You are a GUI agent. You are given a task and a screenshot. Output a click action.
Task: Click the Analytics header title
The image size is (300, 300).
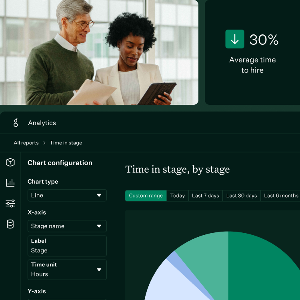42,123
